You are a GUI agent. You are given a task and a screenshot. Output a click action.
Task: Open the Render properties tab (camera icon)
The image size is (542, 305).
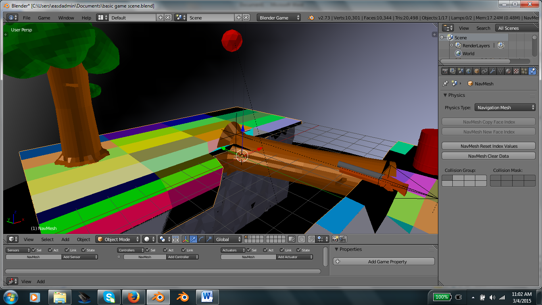tap(445, 71)
